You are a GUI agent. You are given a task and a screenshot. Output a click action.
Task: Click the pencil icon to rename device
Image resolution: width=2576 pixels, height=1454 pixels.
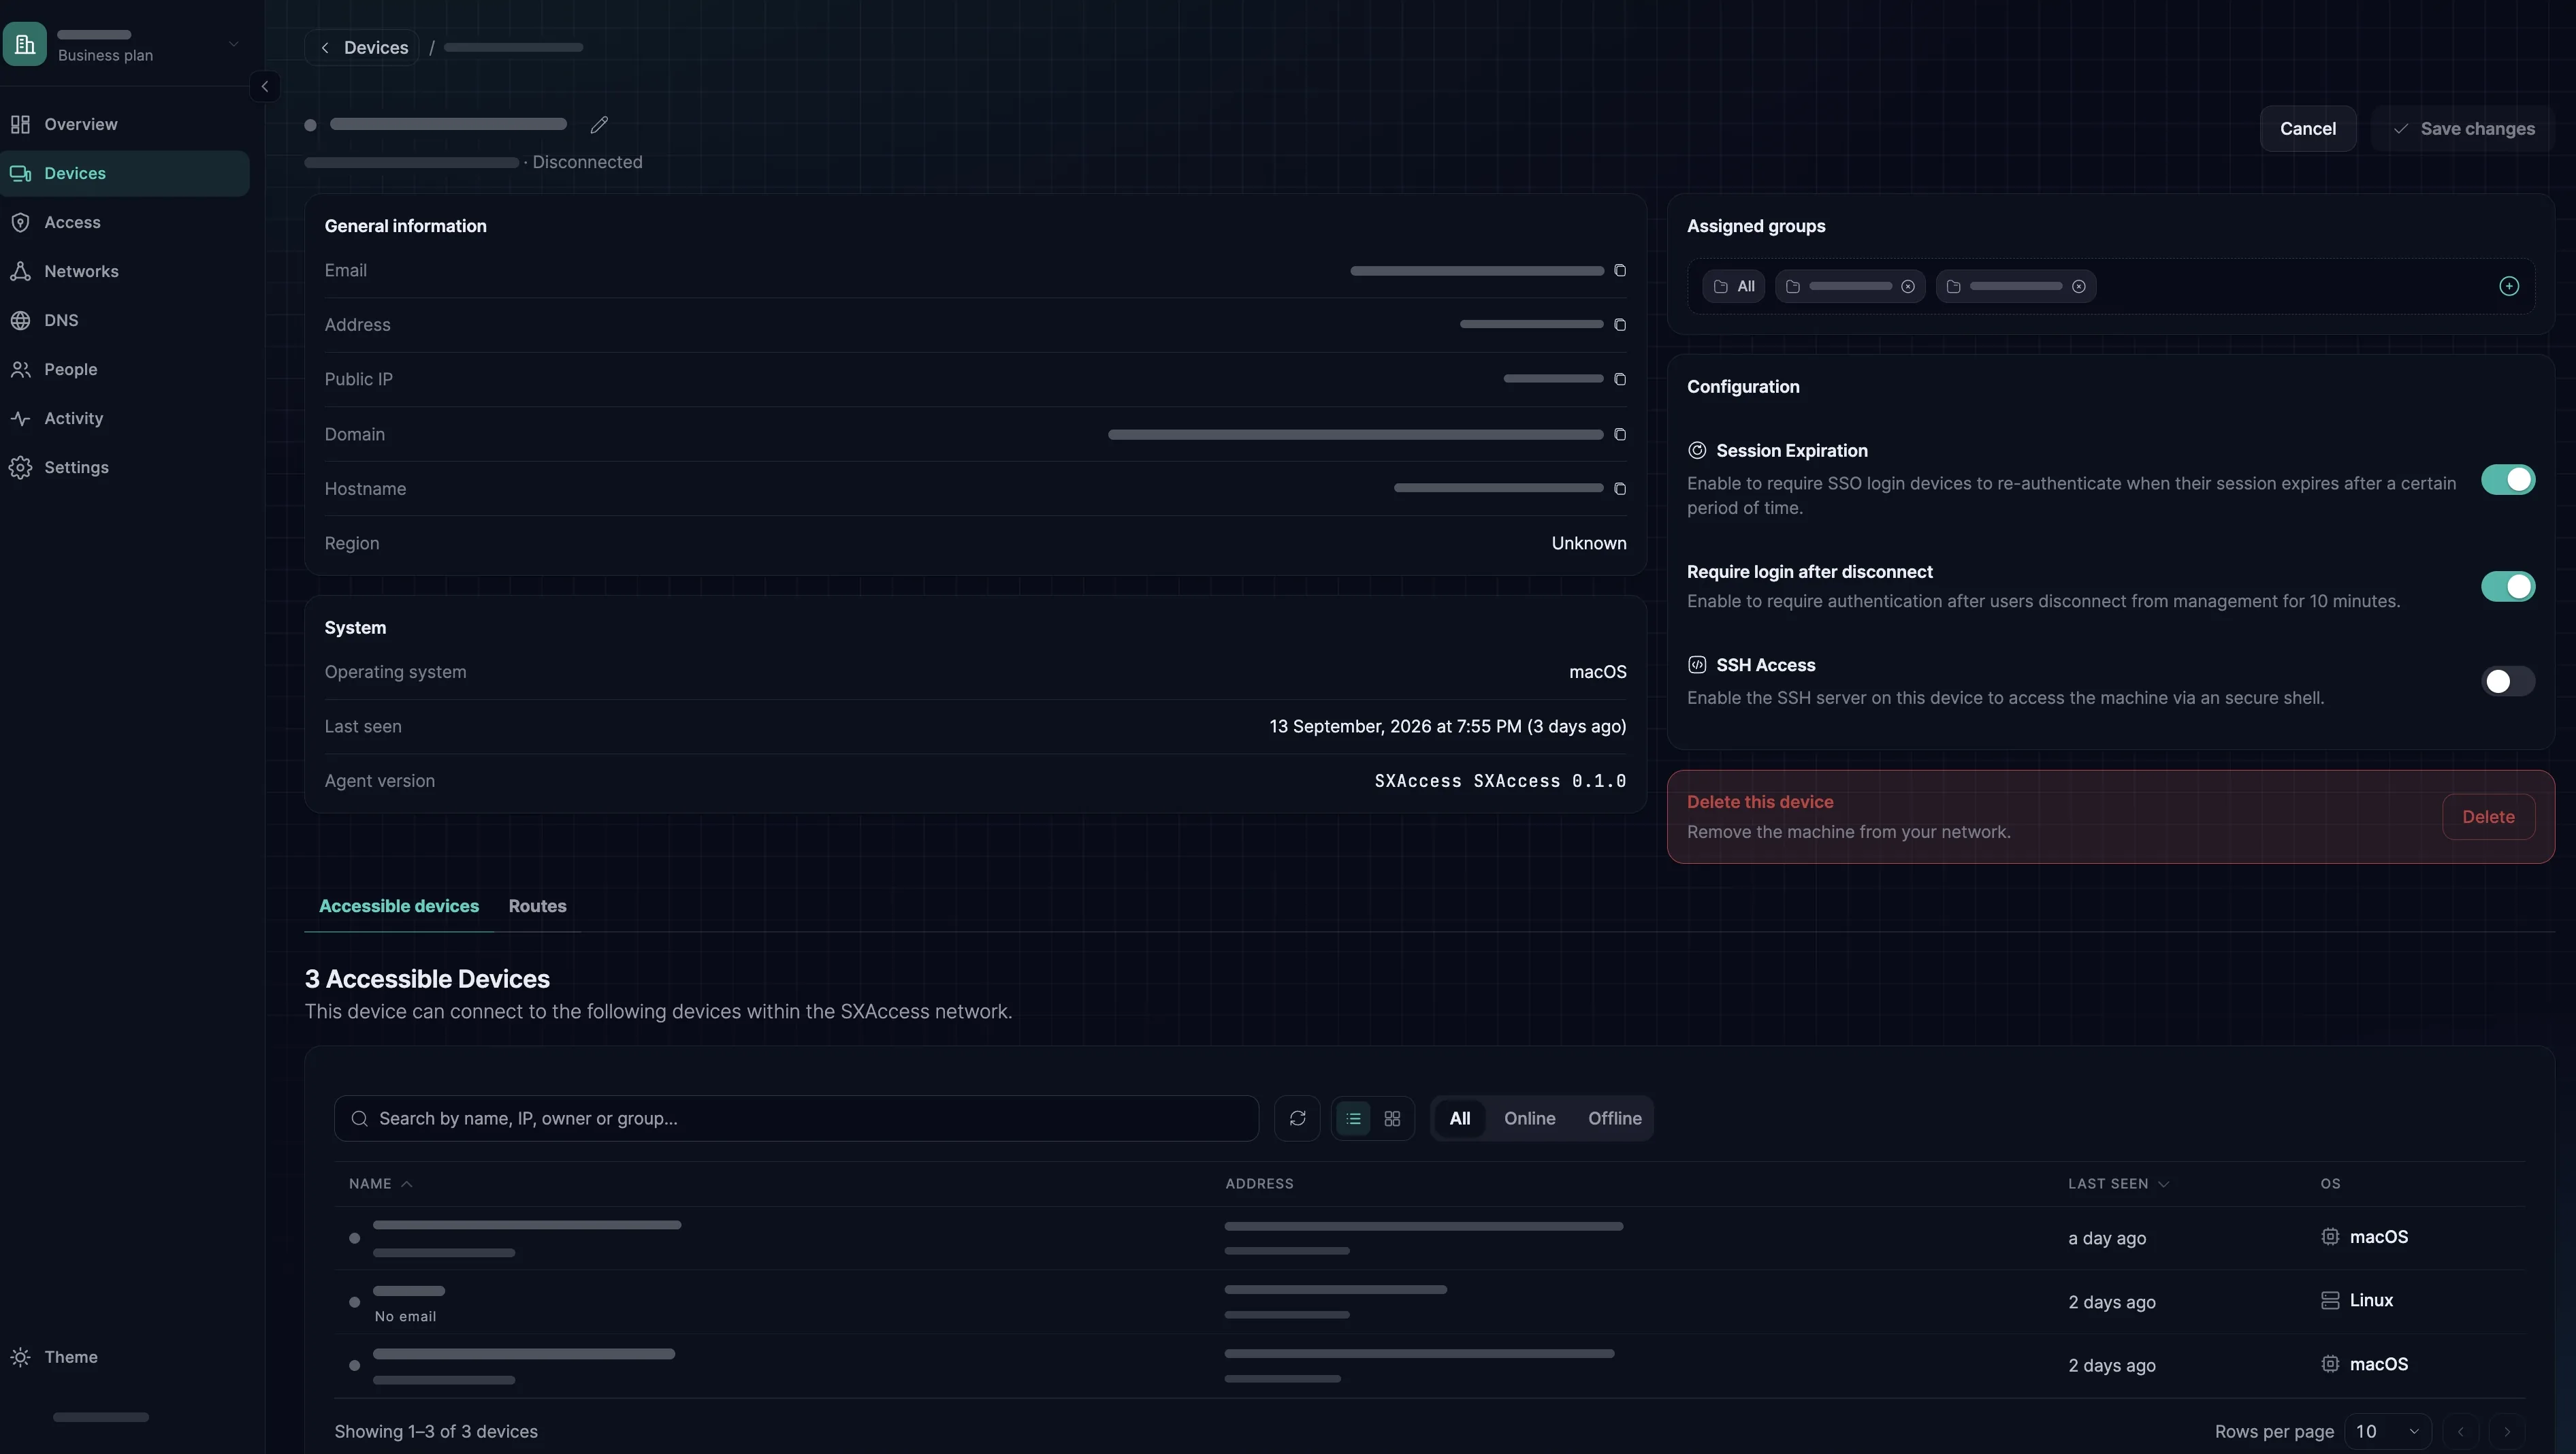[x=599, y=125]
